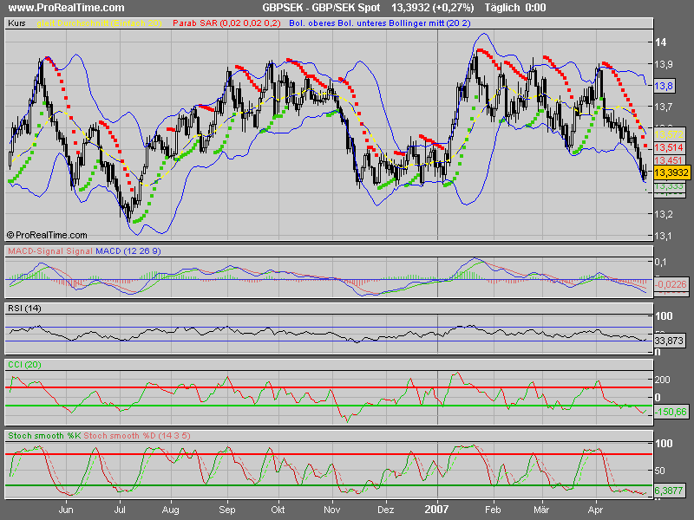Select the red 13,514 price tag
The width and height of the screenshot is (694, 520).
[669, 147]
